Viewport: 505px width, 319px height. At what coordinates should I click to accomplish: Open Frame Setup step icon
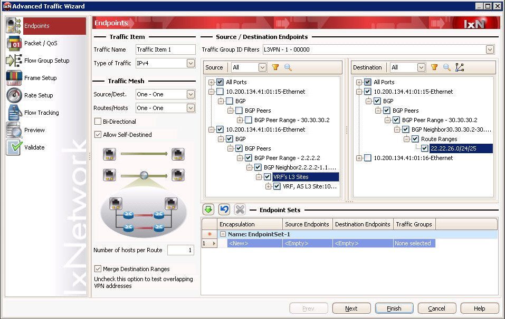14,78
